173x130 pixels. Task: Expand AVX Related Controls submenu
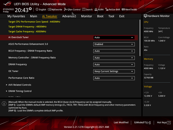pyautogui.click(x=20, y=85)
